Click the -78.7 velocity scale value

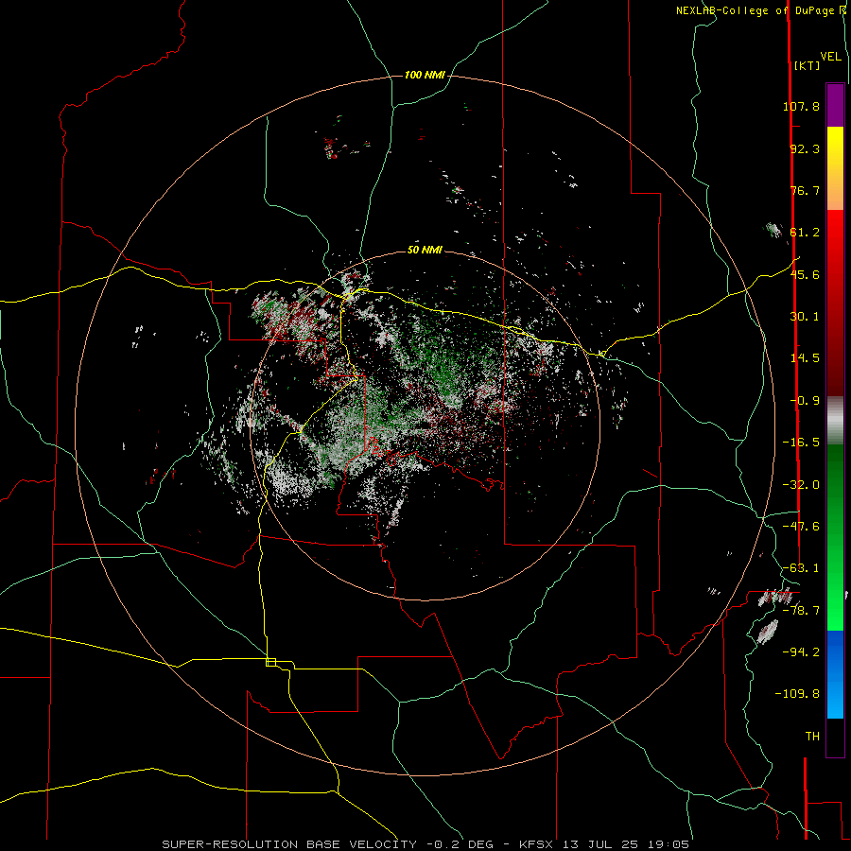click(801, 611)
